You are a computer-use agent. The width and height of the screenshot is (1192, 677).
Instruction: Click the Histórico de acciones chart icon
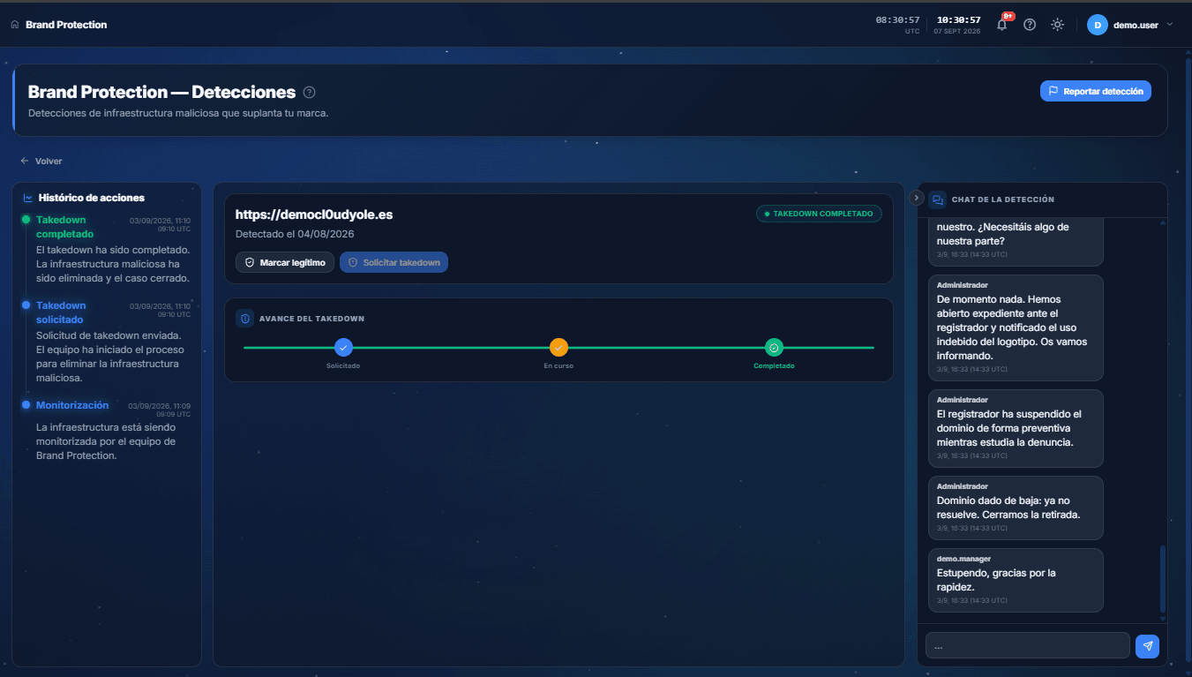pos(28,198)
